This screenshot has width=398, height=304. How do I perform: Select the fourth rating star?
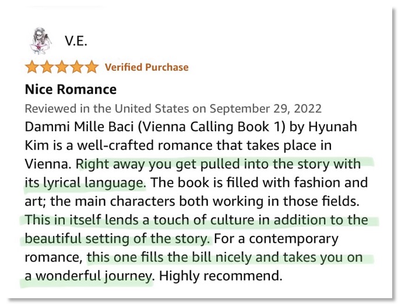(77, 67)
